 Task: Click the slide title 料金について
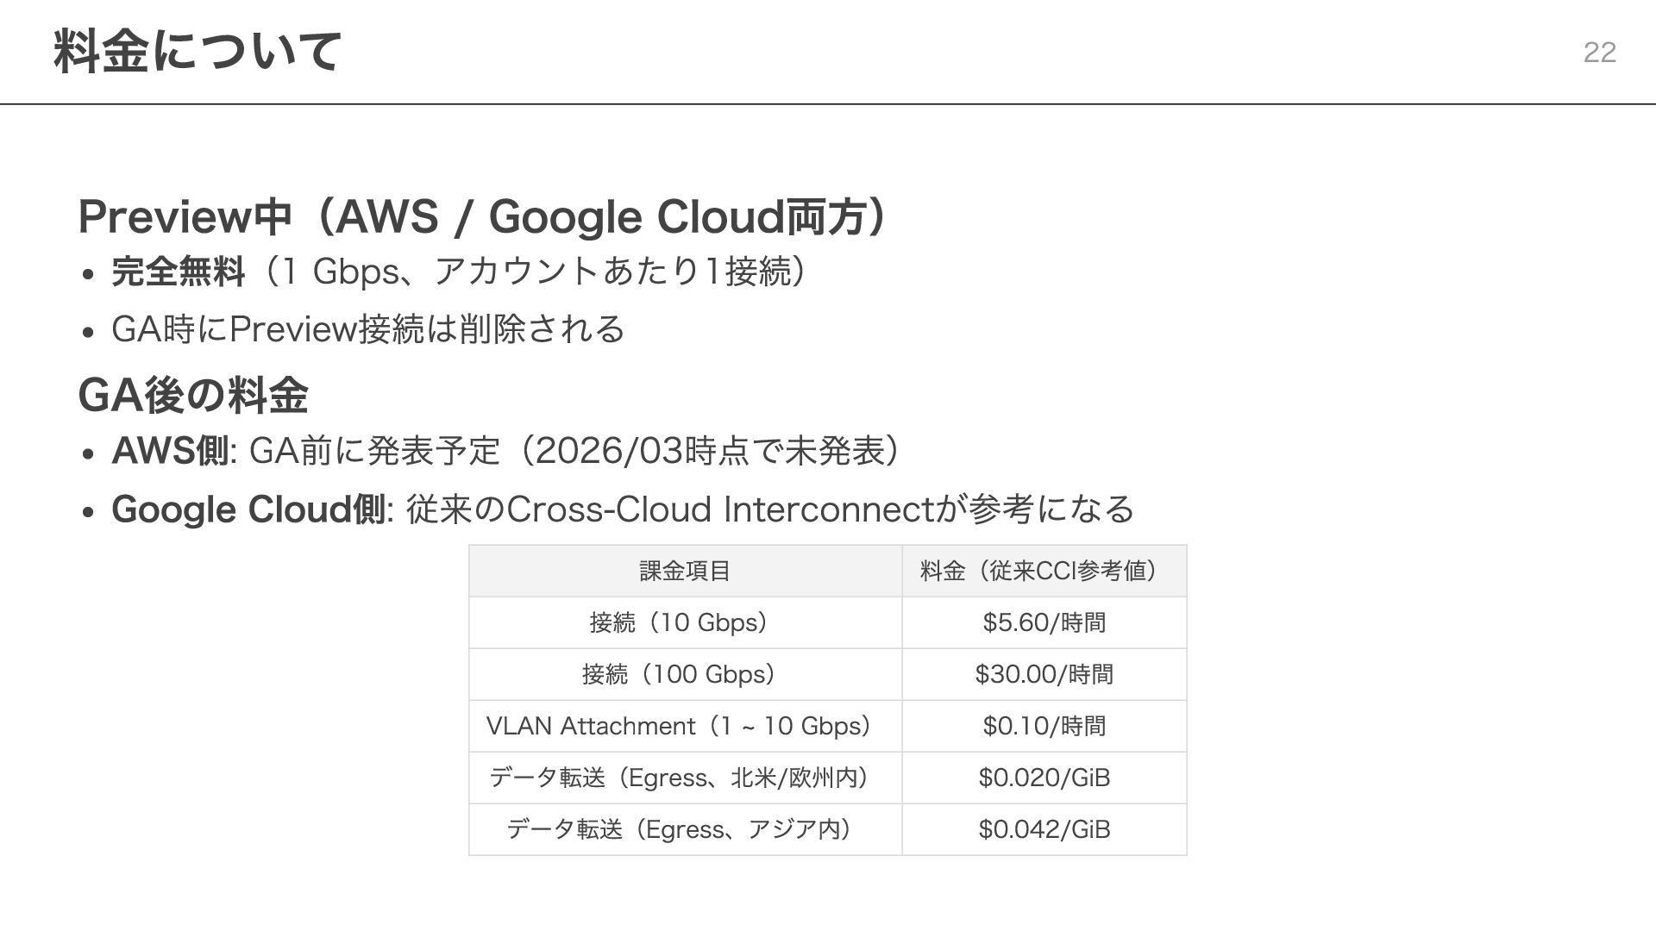click(198, 51)
